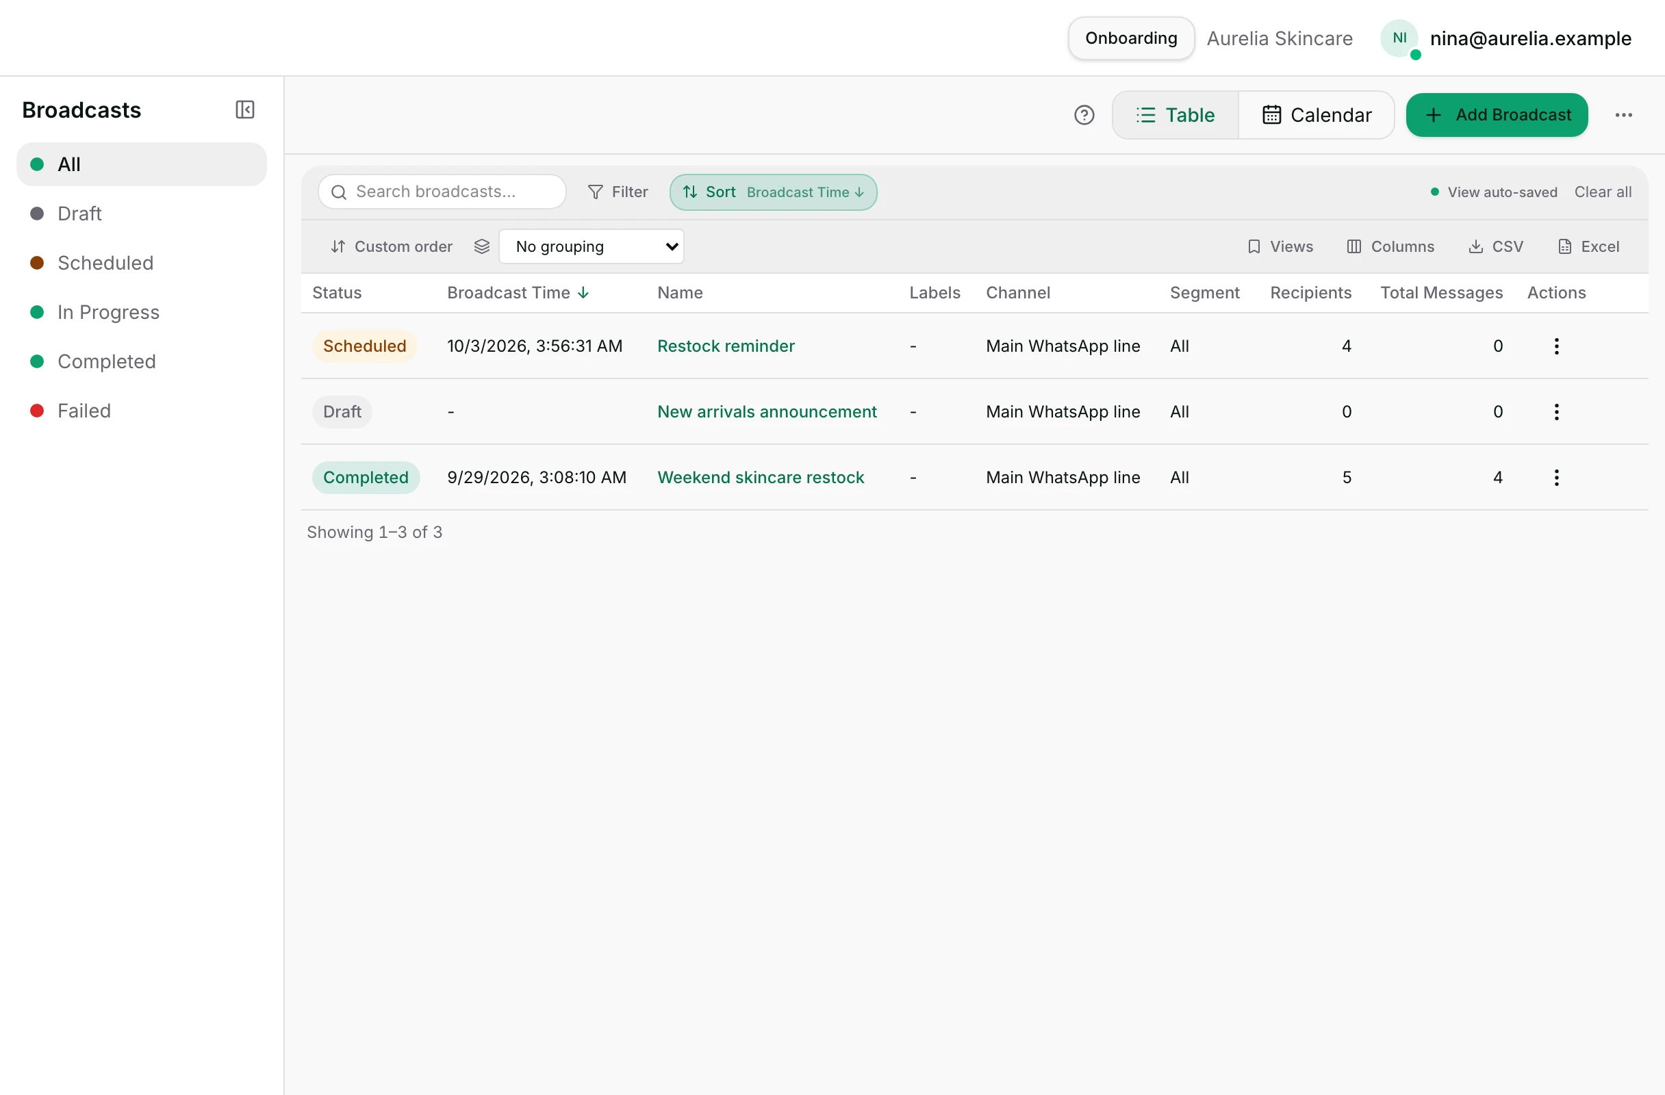The image size is (1665, 1095).
Task: Click the grouping layers icon
Action: tap(481, 246)
